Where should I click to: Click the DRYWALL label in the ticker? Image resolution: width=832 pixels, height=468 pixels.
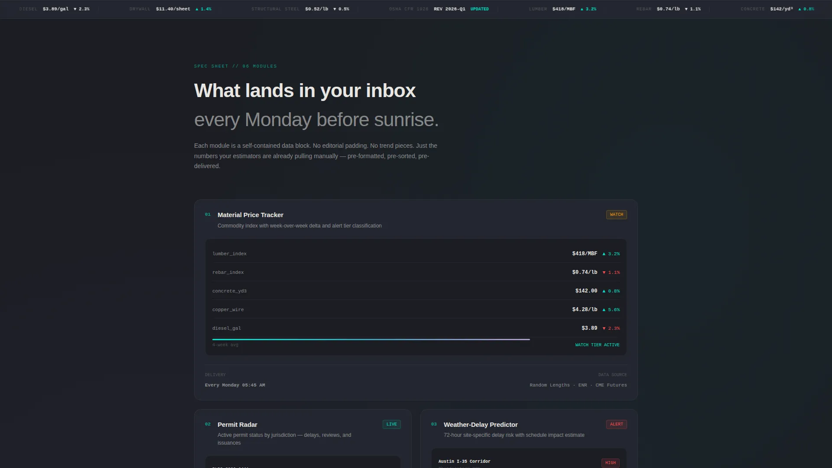coord(140,9)
